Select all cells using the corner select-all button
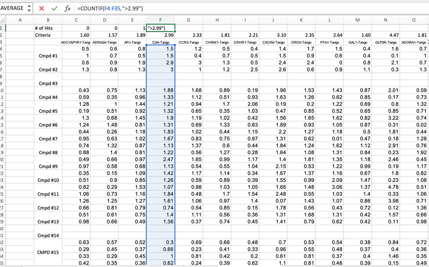This screenshot has width=429, height=267. click(x=3, y=20)
